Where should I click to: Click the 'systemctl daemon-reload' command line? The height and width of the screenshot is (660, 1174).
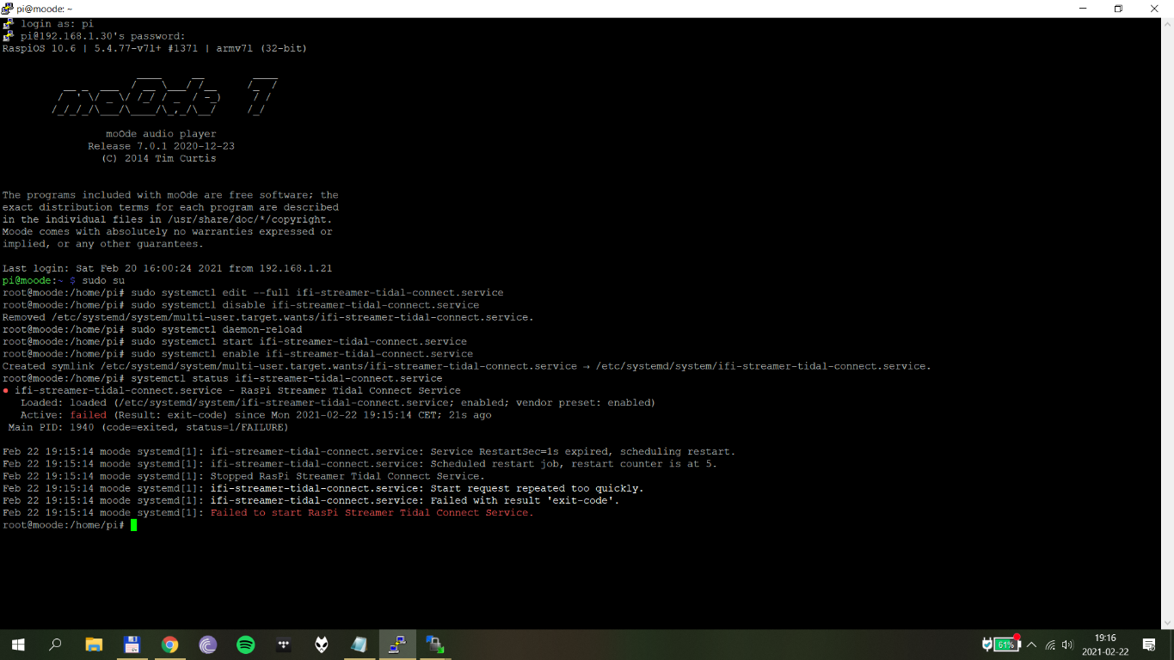click(x=152, y=329)
